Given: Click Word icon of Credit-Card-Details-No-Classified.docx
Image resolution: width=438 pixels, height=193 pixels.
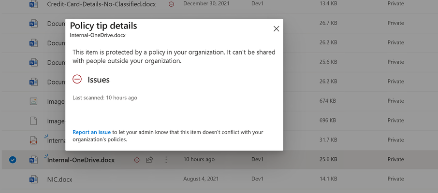Looking at the screenshot, I should tap(33, 4).
